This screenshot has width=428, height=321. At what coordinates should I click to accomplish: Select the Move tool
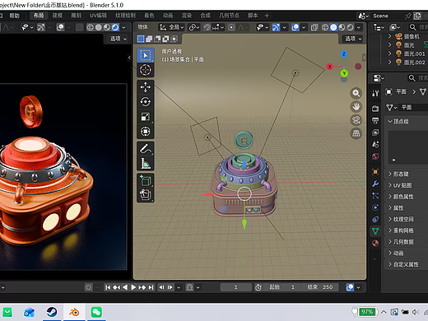(146, 87)
